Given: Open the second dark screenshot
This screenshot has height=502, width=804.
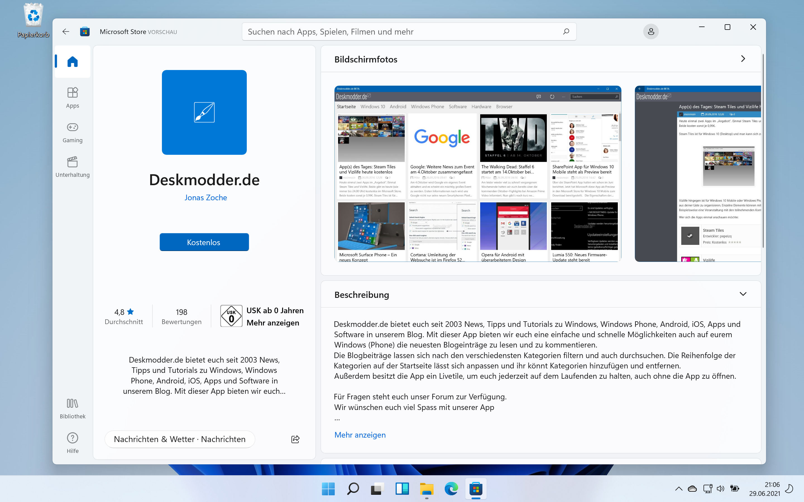Looking at the screenshot, I should click(698, 174).
